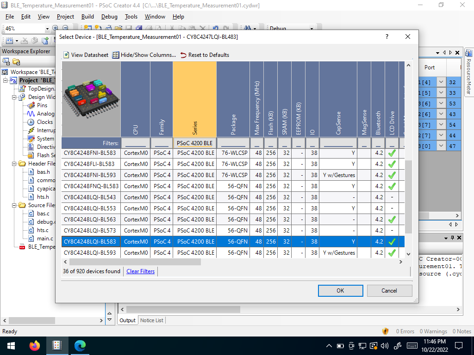The image size is (474, 355).
Task: Open Firefox from the taskbar
Action: tap(34, 346)
